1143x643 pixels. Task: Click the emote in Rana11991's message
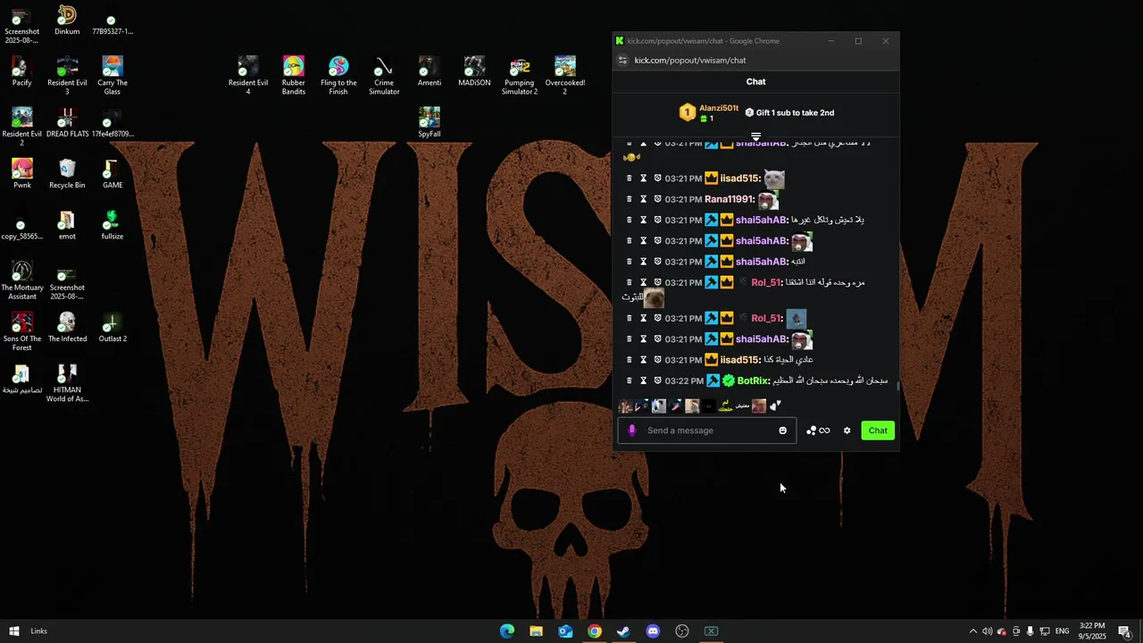768,199
